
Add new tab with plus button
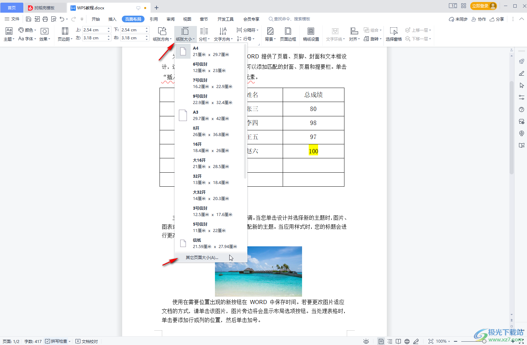click(157, 8)
